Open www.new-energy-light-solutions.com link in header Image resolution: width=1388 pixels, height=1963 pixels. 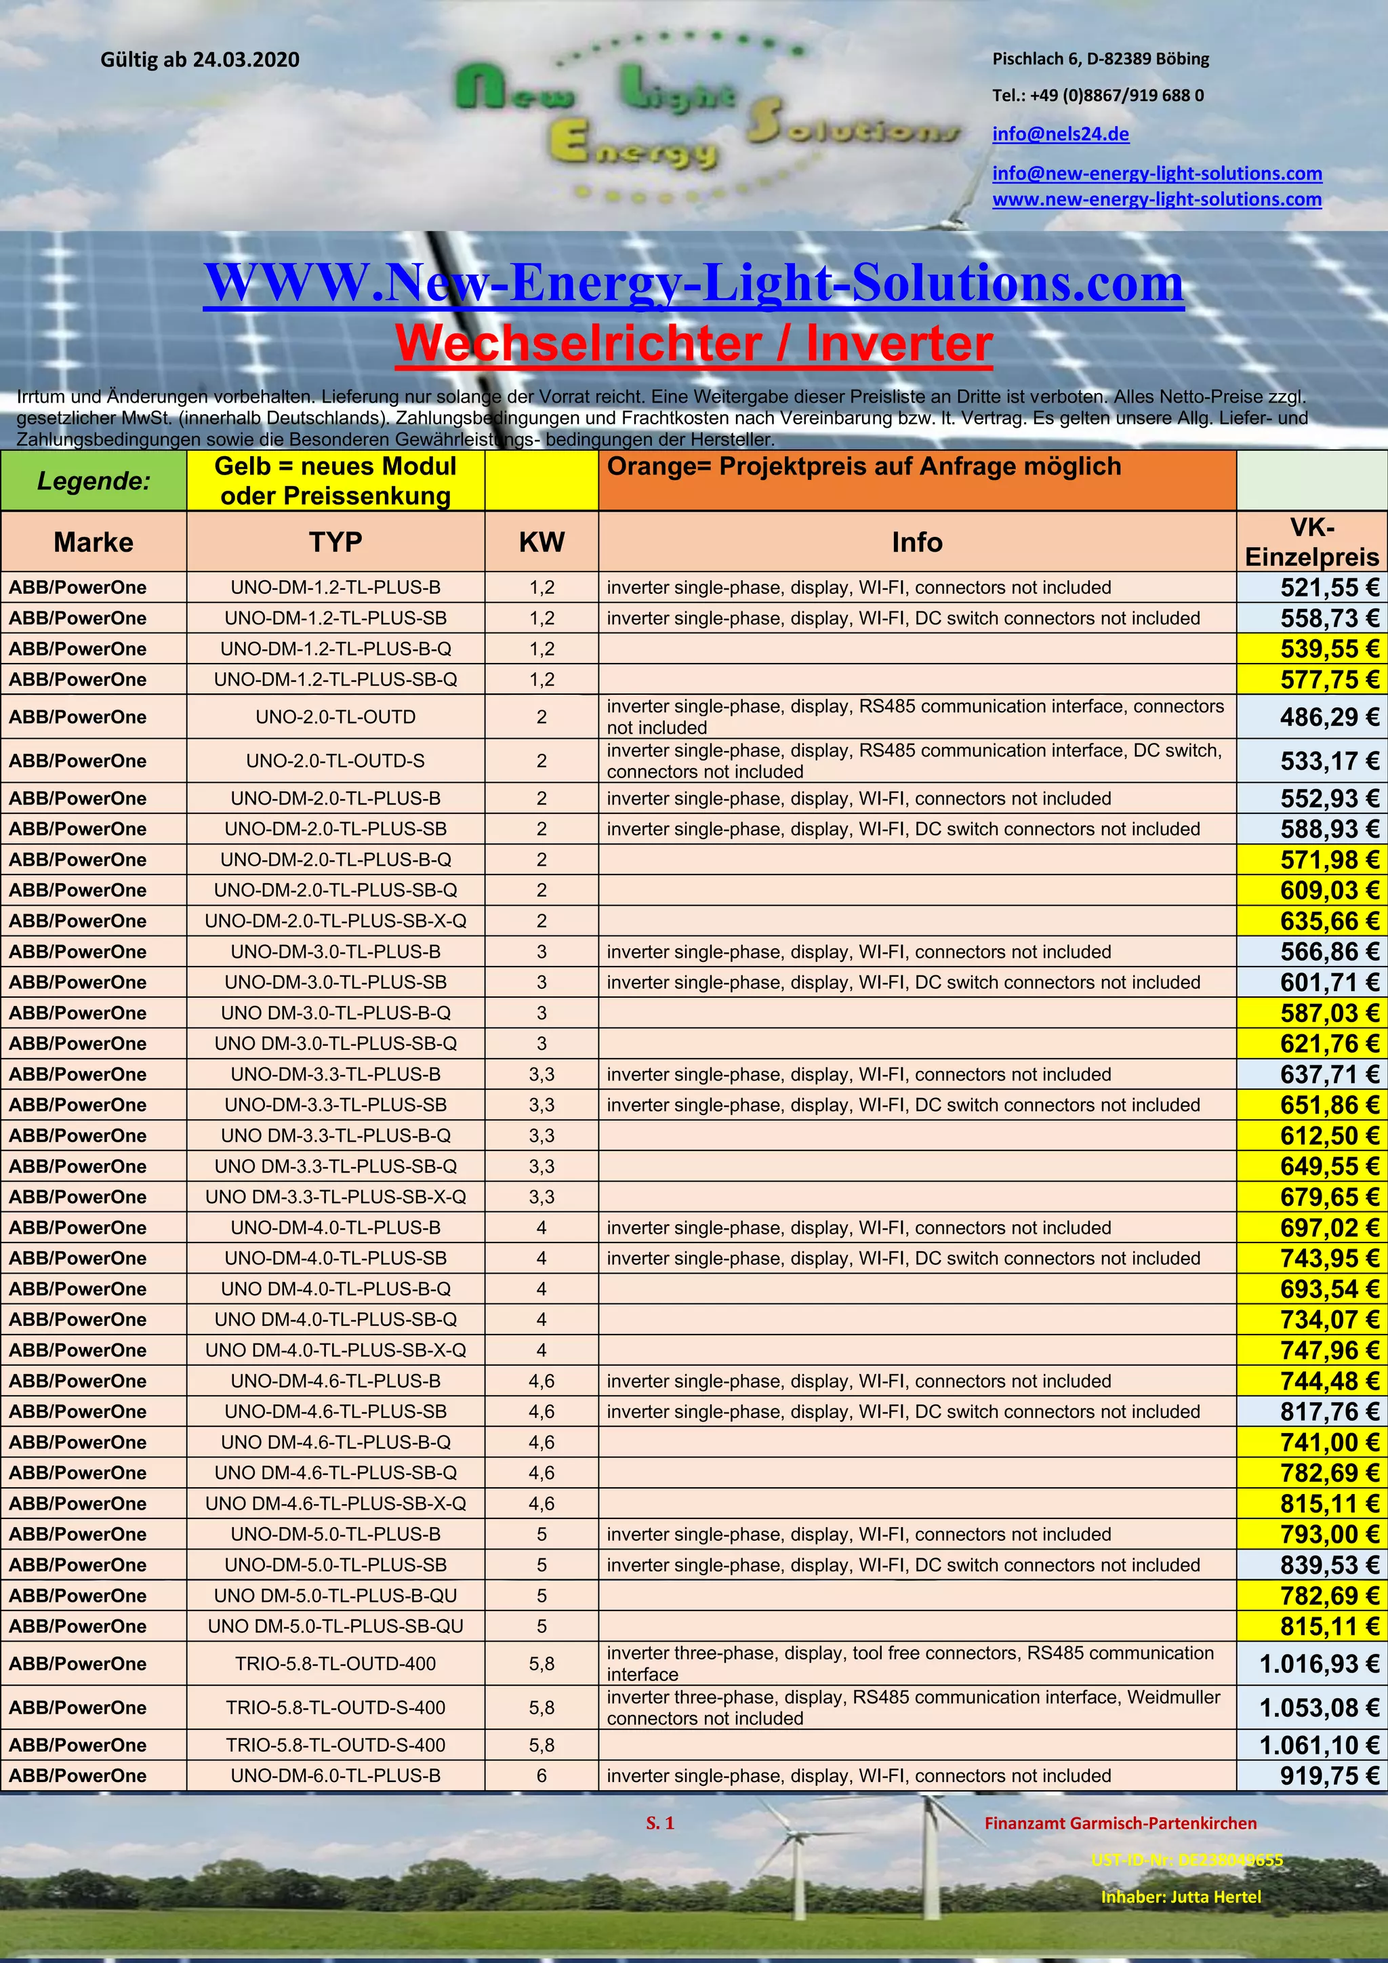pyautogui.click(x=1156, y=199)
